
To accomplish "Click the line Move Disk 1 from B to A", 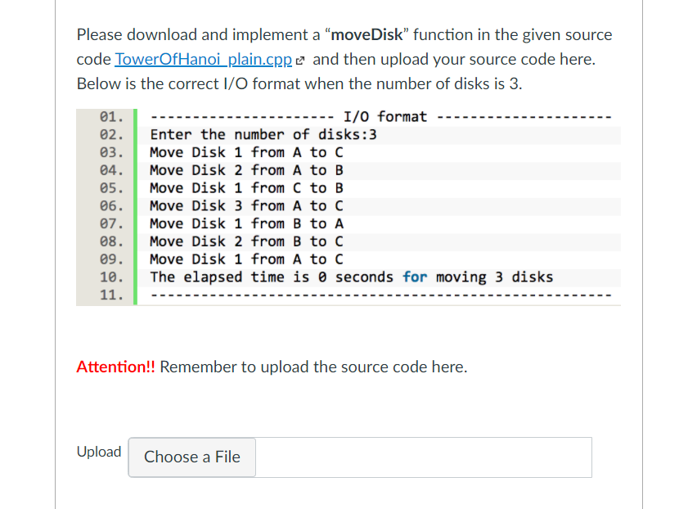I will tap(245, 223).
